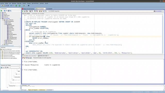Click the filter icon in Esquema de Código
Image resolution: width=165 pixels, height=93 pixels.
tap(6, 67)
